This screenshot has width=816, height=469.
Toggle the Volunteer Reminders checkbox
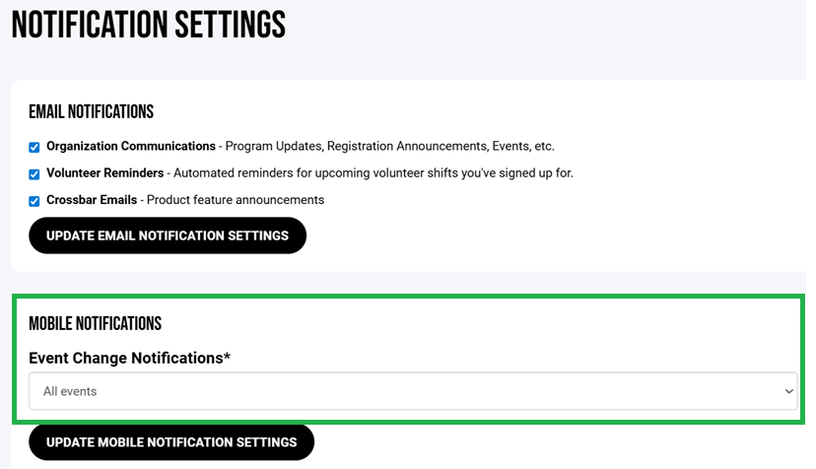(34, 174)
